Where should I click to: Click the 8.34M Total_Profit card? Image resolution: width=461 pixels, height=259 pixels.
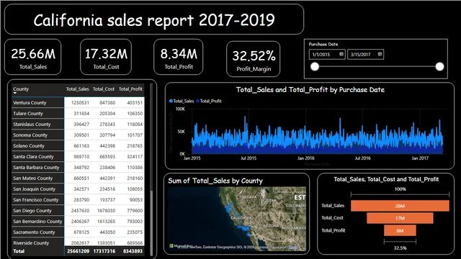179,57
